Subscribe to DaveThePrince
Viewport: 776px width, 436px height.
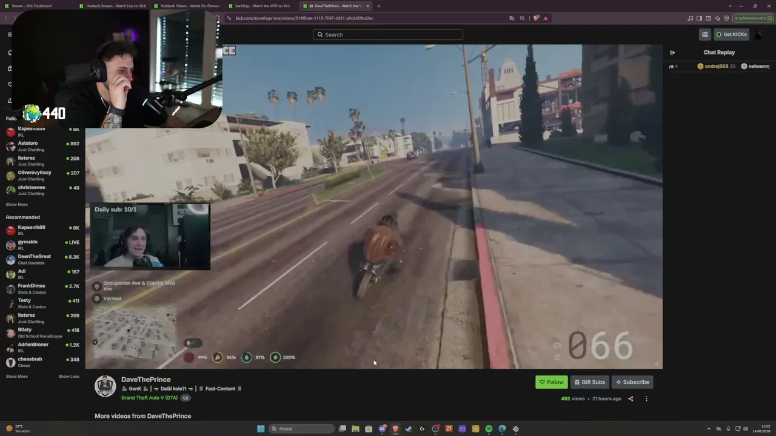(632, 382)
